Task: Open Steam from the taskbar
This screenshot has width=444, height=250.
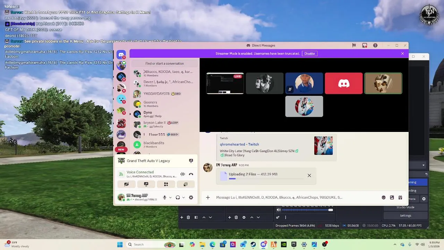Action: tap(253, 244)
